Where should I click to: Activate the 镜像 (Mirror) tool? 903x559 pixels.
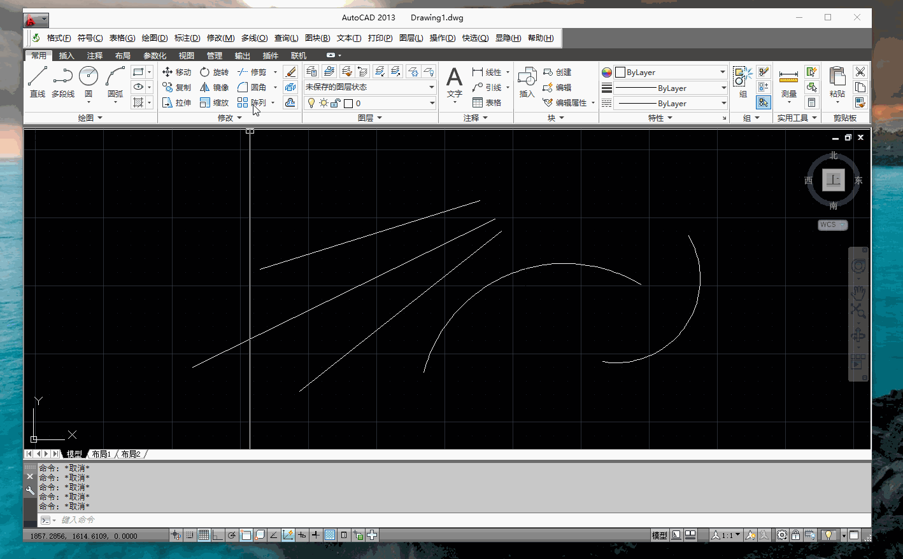(214, 87)
